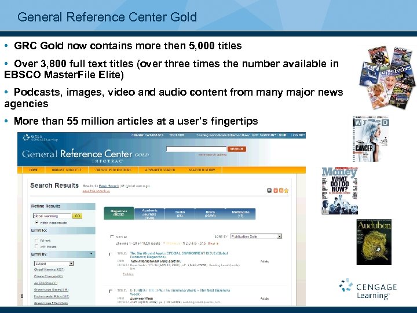Open the Business Week article title link
Viewport: 417px width, 313px height.
[180, 292]
